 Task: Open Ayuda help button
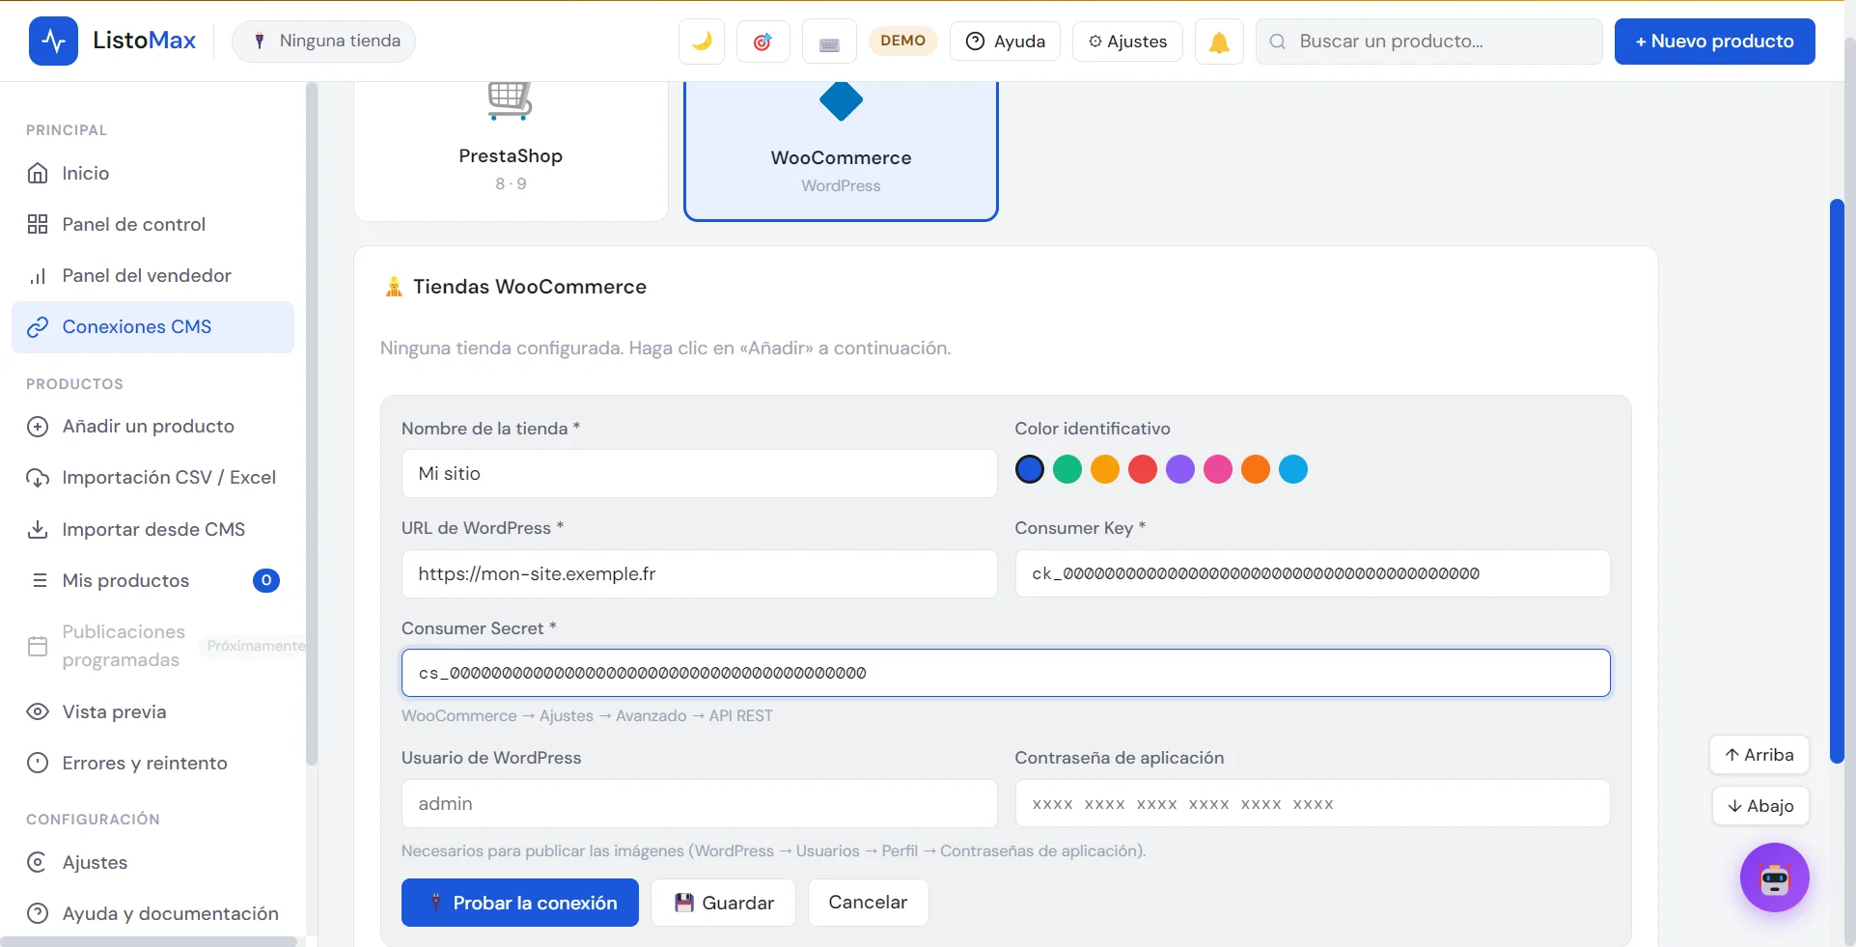tap(1006, 42)
